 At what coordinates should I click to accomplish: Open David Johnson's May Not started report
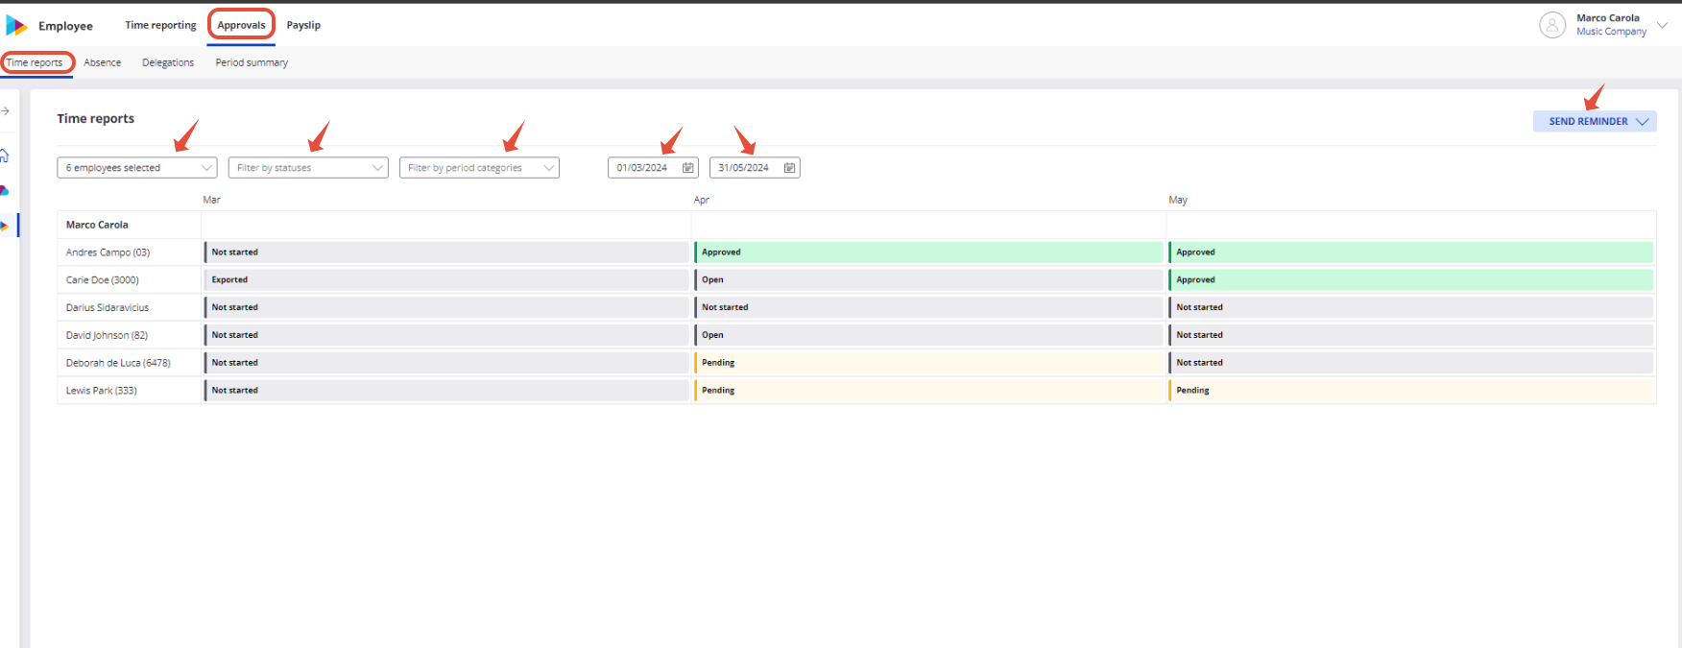1410,335
